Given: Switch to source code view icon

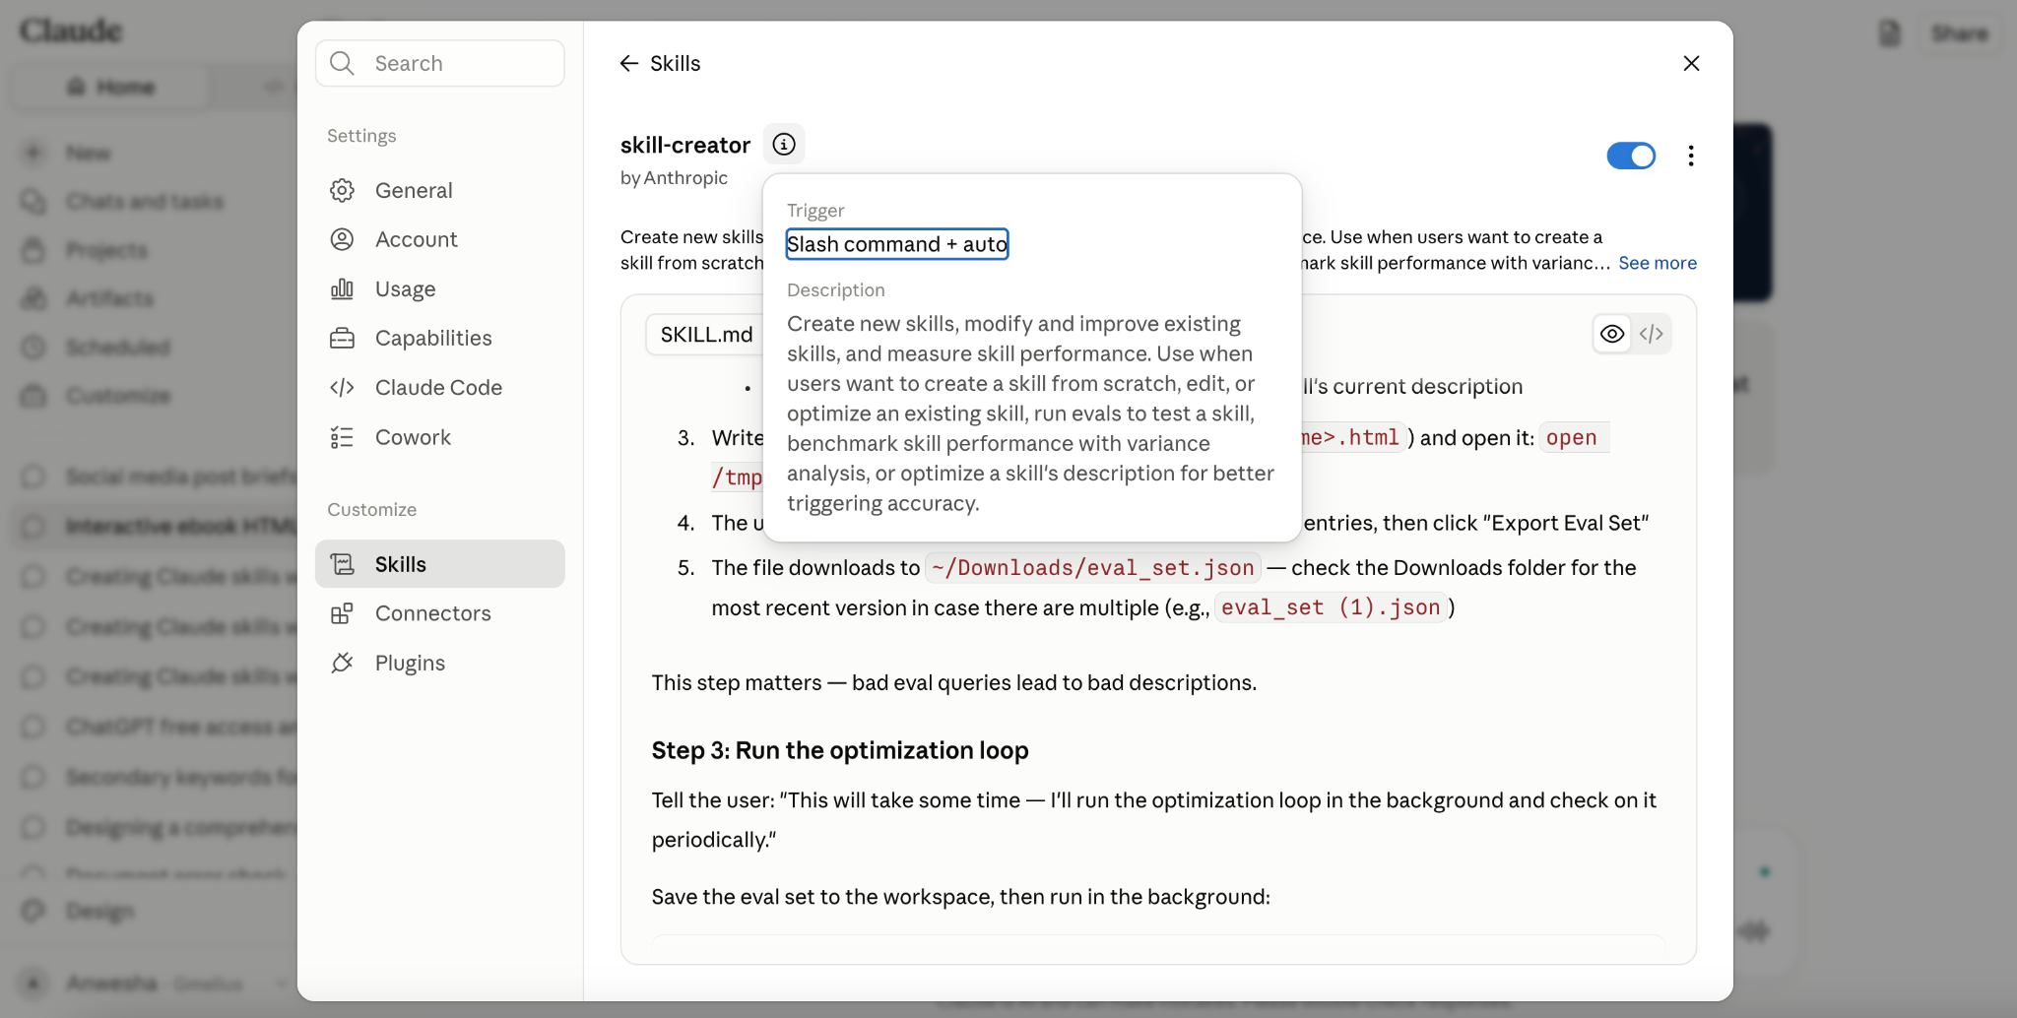Looking at the screenshot, I should tap(1652, 334).
